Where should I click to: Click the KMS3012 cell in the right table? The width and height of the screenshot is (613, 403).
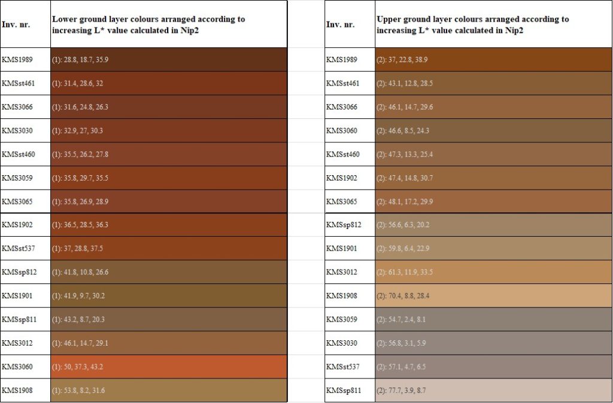[x=350, y=272]
